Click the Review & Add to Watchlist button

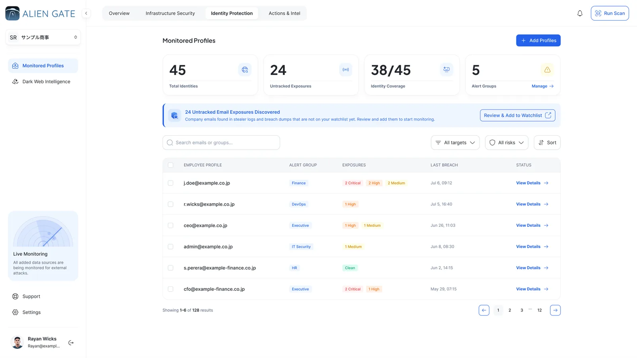[x=518, y=115]
